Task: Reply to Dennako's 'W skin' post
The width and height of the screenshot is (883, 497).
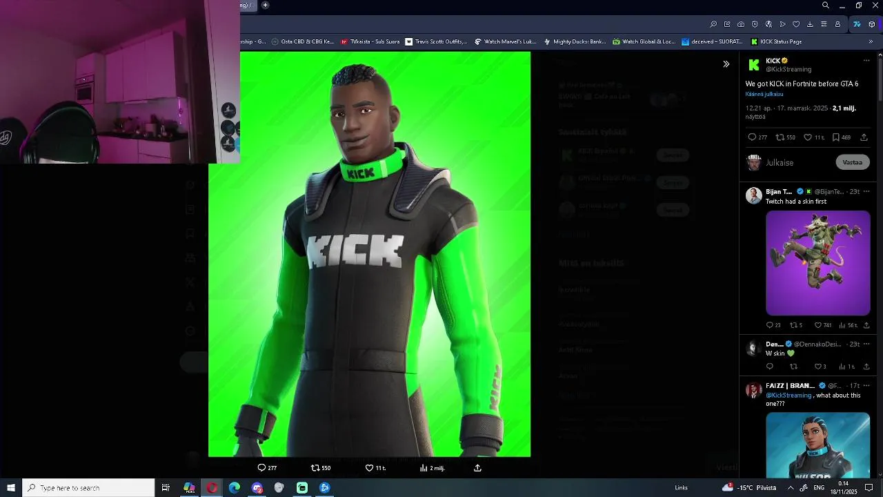Action: [x=770, y=367]
